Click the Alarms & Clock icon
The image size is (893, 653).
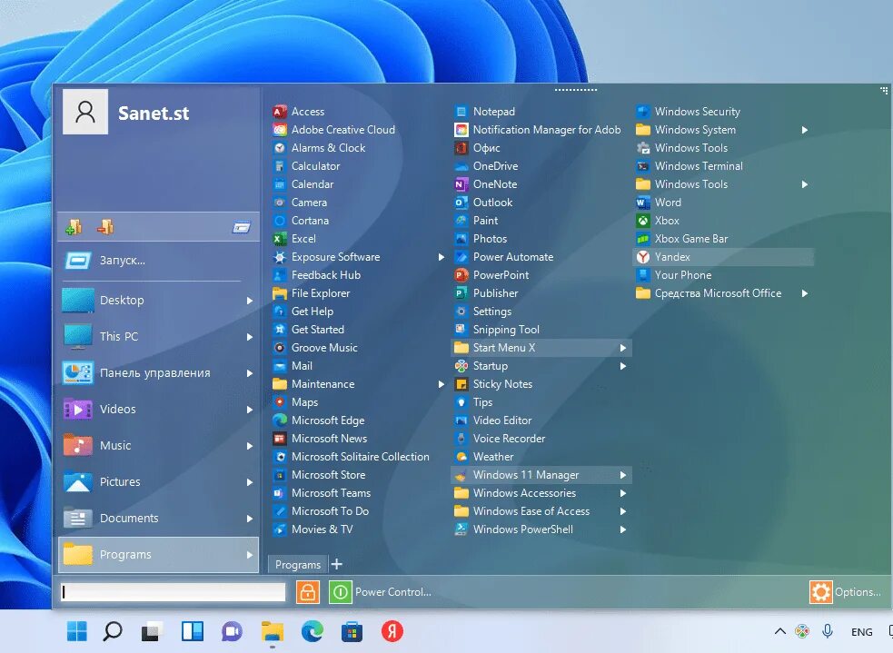pyautogui.click(x=279, y=148)
